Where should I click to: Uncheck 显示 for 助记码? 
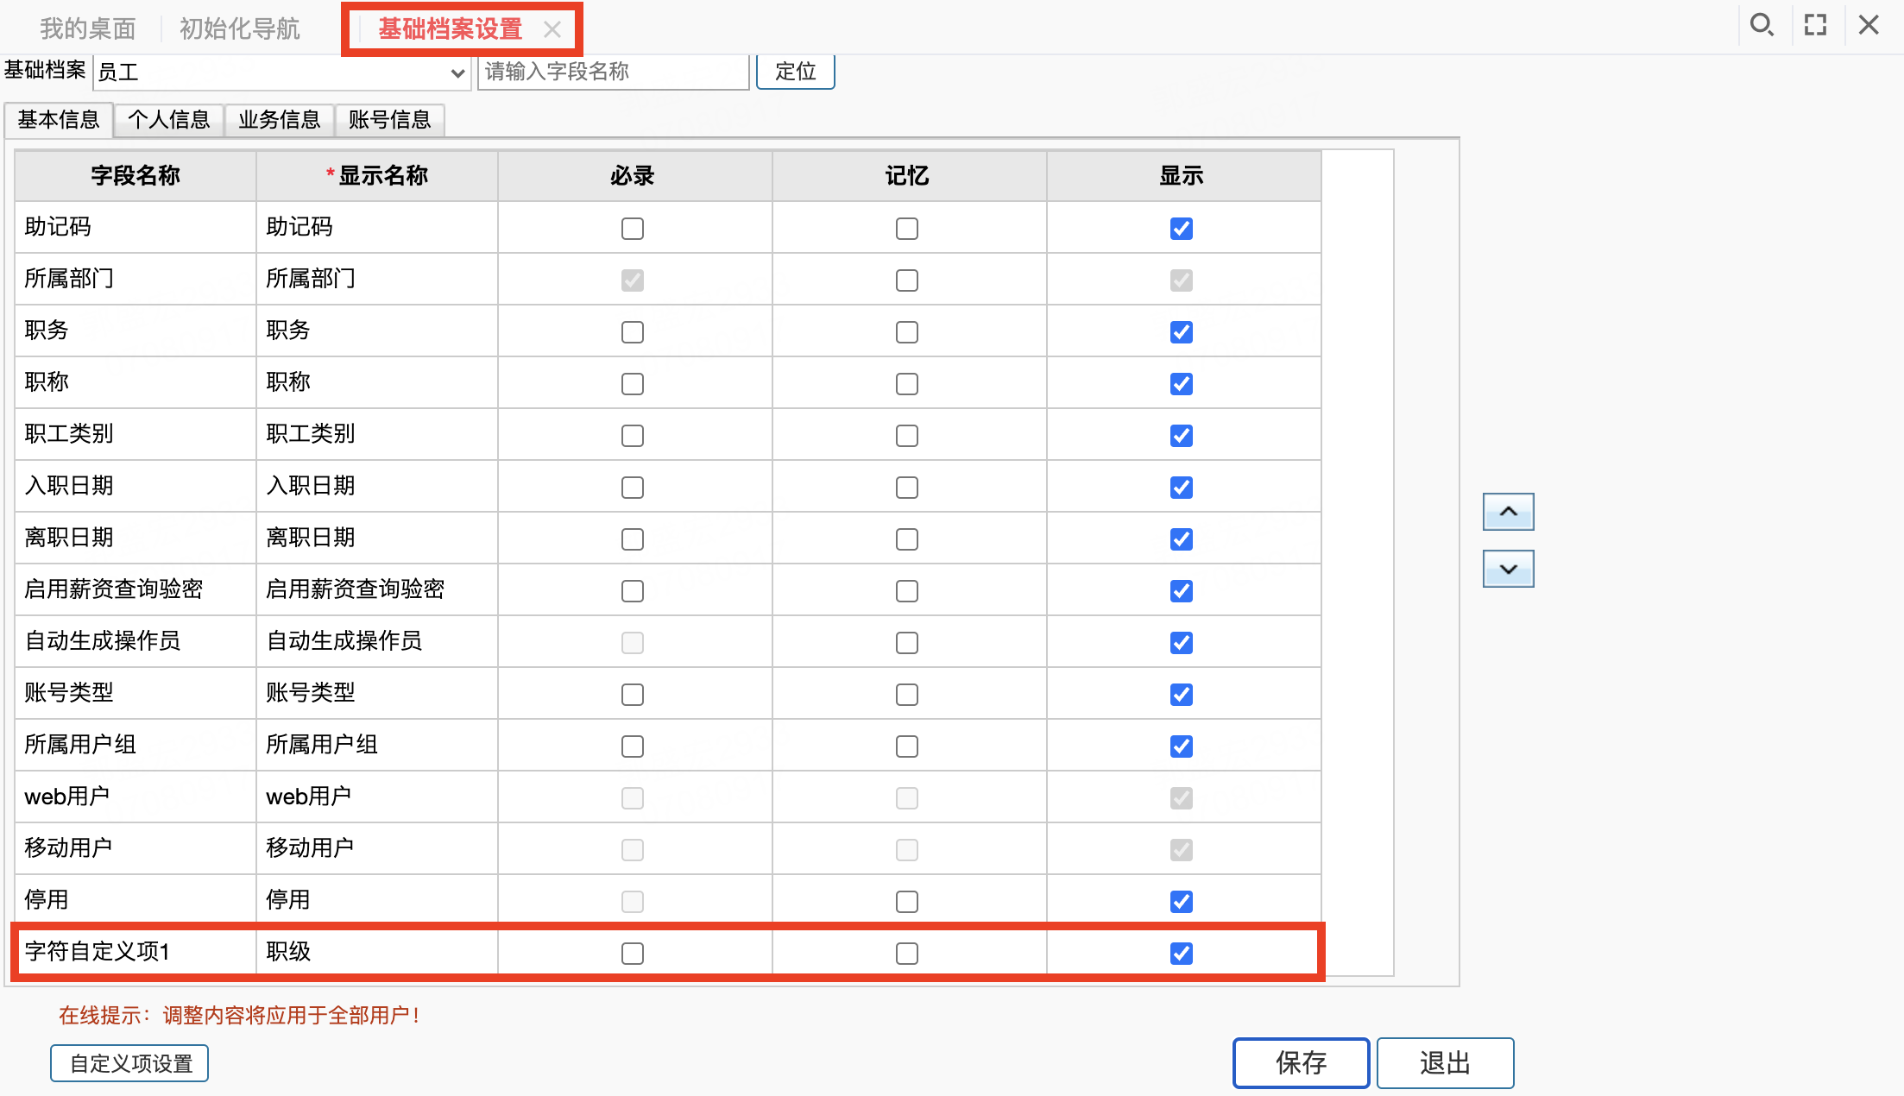pos(1182,229)
